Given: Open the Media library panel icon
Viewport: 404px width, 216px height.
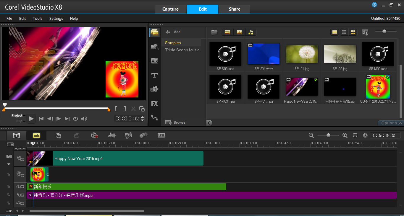Looking at the screenshot, I should click(x=154, y=32).
